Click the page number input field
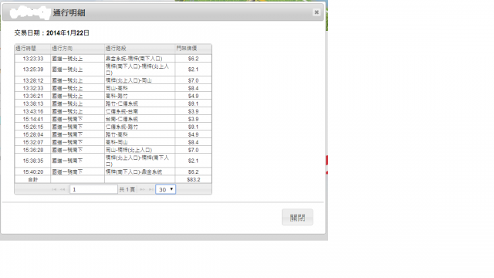The image size is (494, 278). [x=93, y=189]
